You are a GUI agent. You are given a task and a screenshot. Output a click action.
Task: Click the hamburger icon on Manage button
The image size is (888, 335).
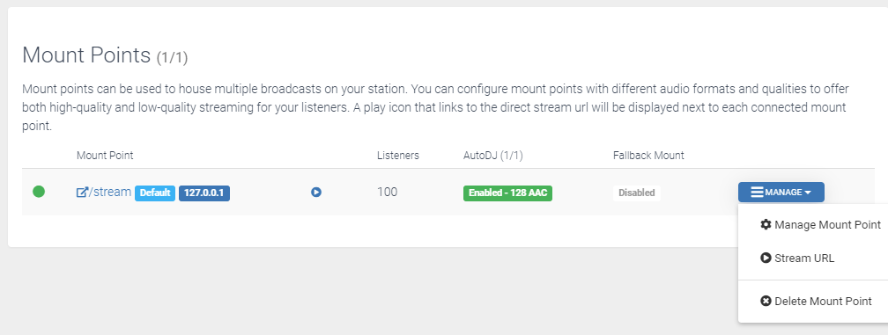(758, 192)
